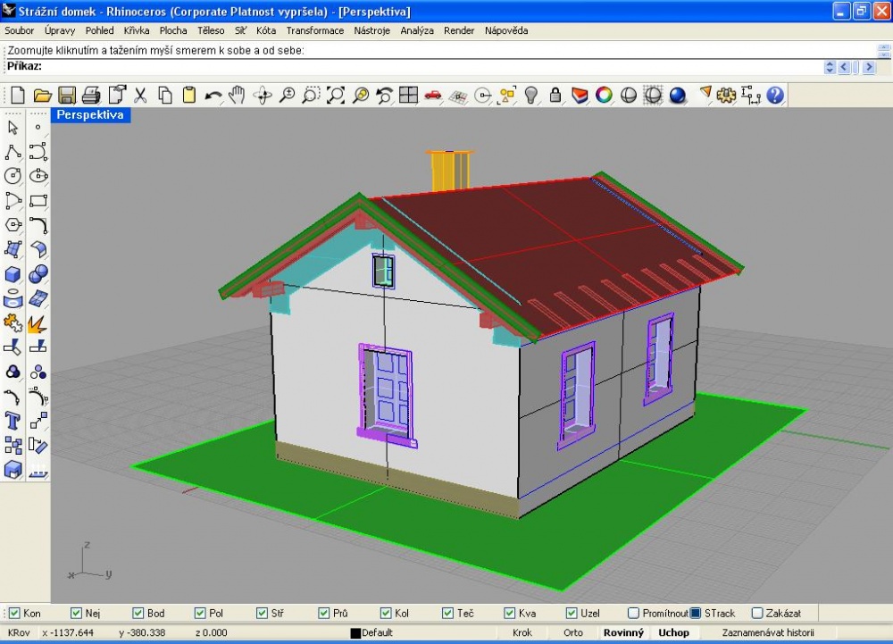Image resolution: width=893 pixels, height=644 pixels.
Task: Click the command history up-down stepper arrows
Action: coord(830,67)
